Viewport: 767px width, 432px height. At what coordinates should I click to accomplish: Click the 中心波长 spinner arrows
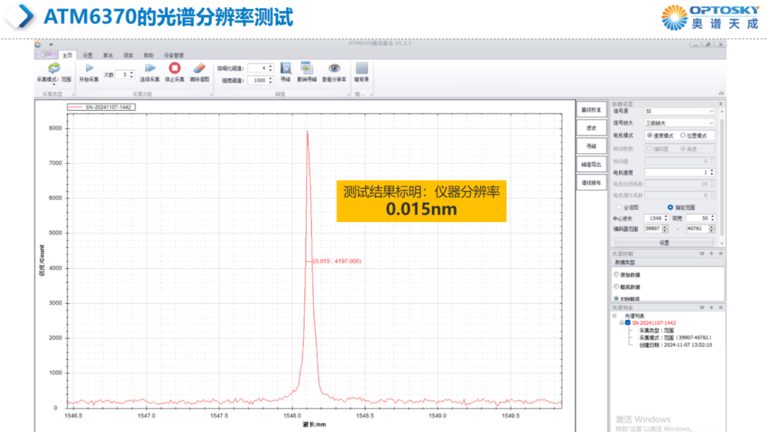[665, 218]
